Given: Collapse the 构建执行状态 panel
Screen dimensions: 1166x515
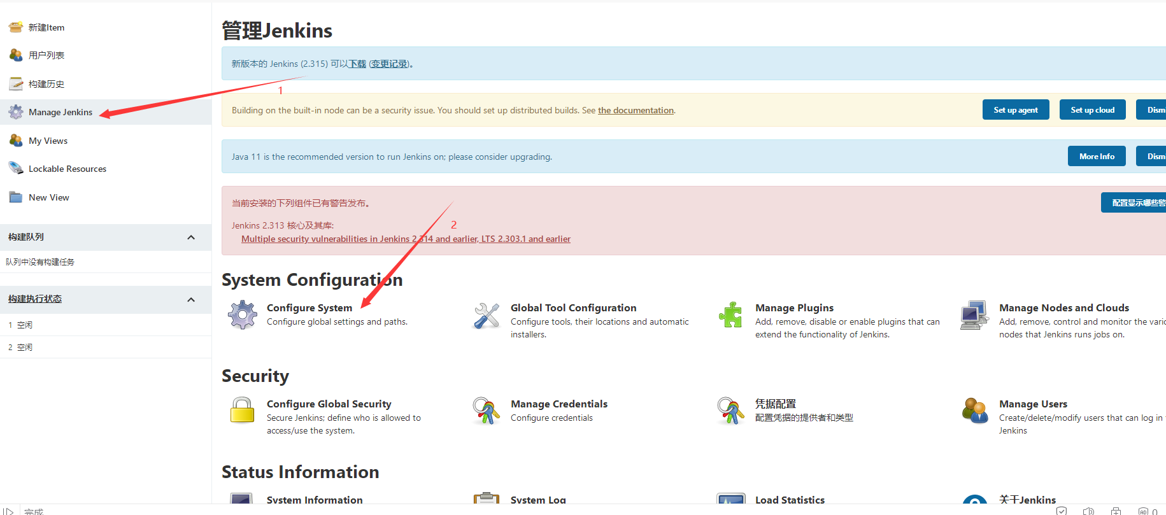Looking at the screenshot, I should tap(191, 300).
